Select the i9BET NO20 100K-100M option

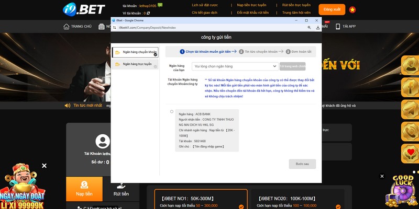[297, 199]
